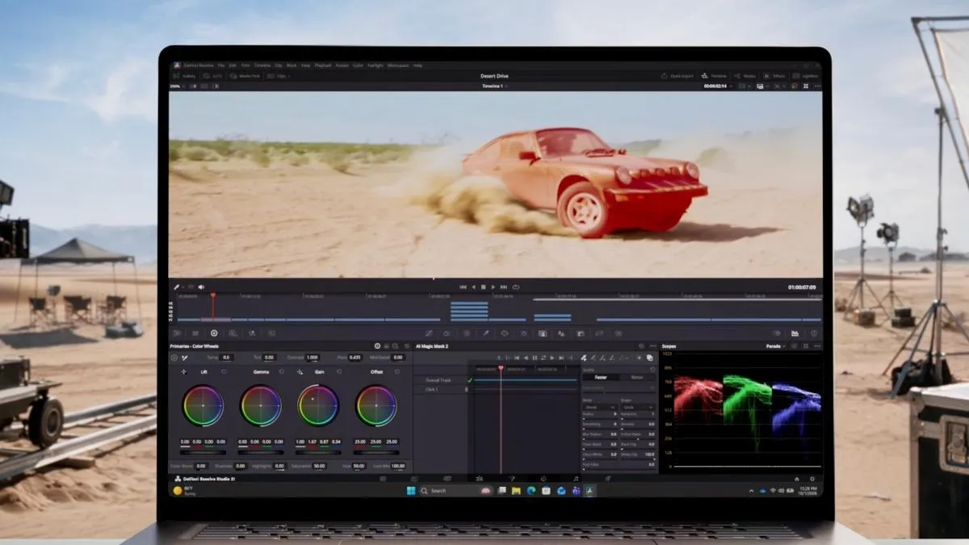
Task: Reset the Gain wheel
Action: click(339, 371)
